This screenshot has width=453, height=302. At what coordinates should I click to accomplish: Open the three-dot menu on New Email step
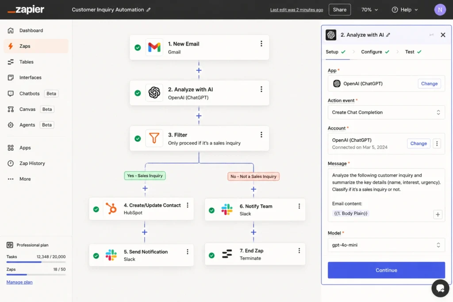pos(261,44)
